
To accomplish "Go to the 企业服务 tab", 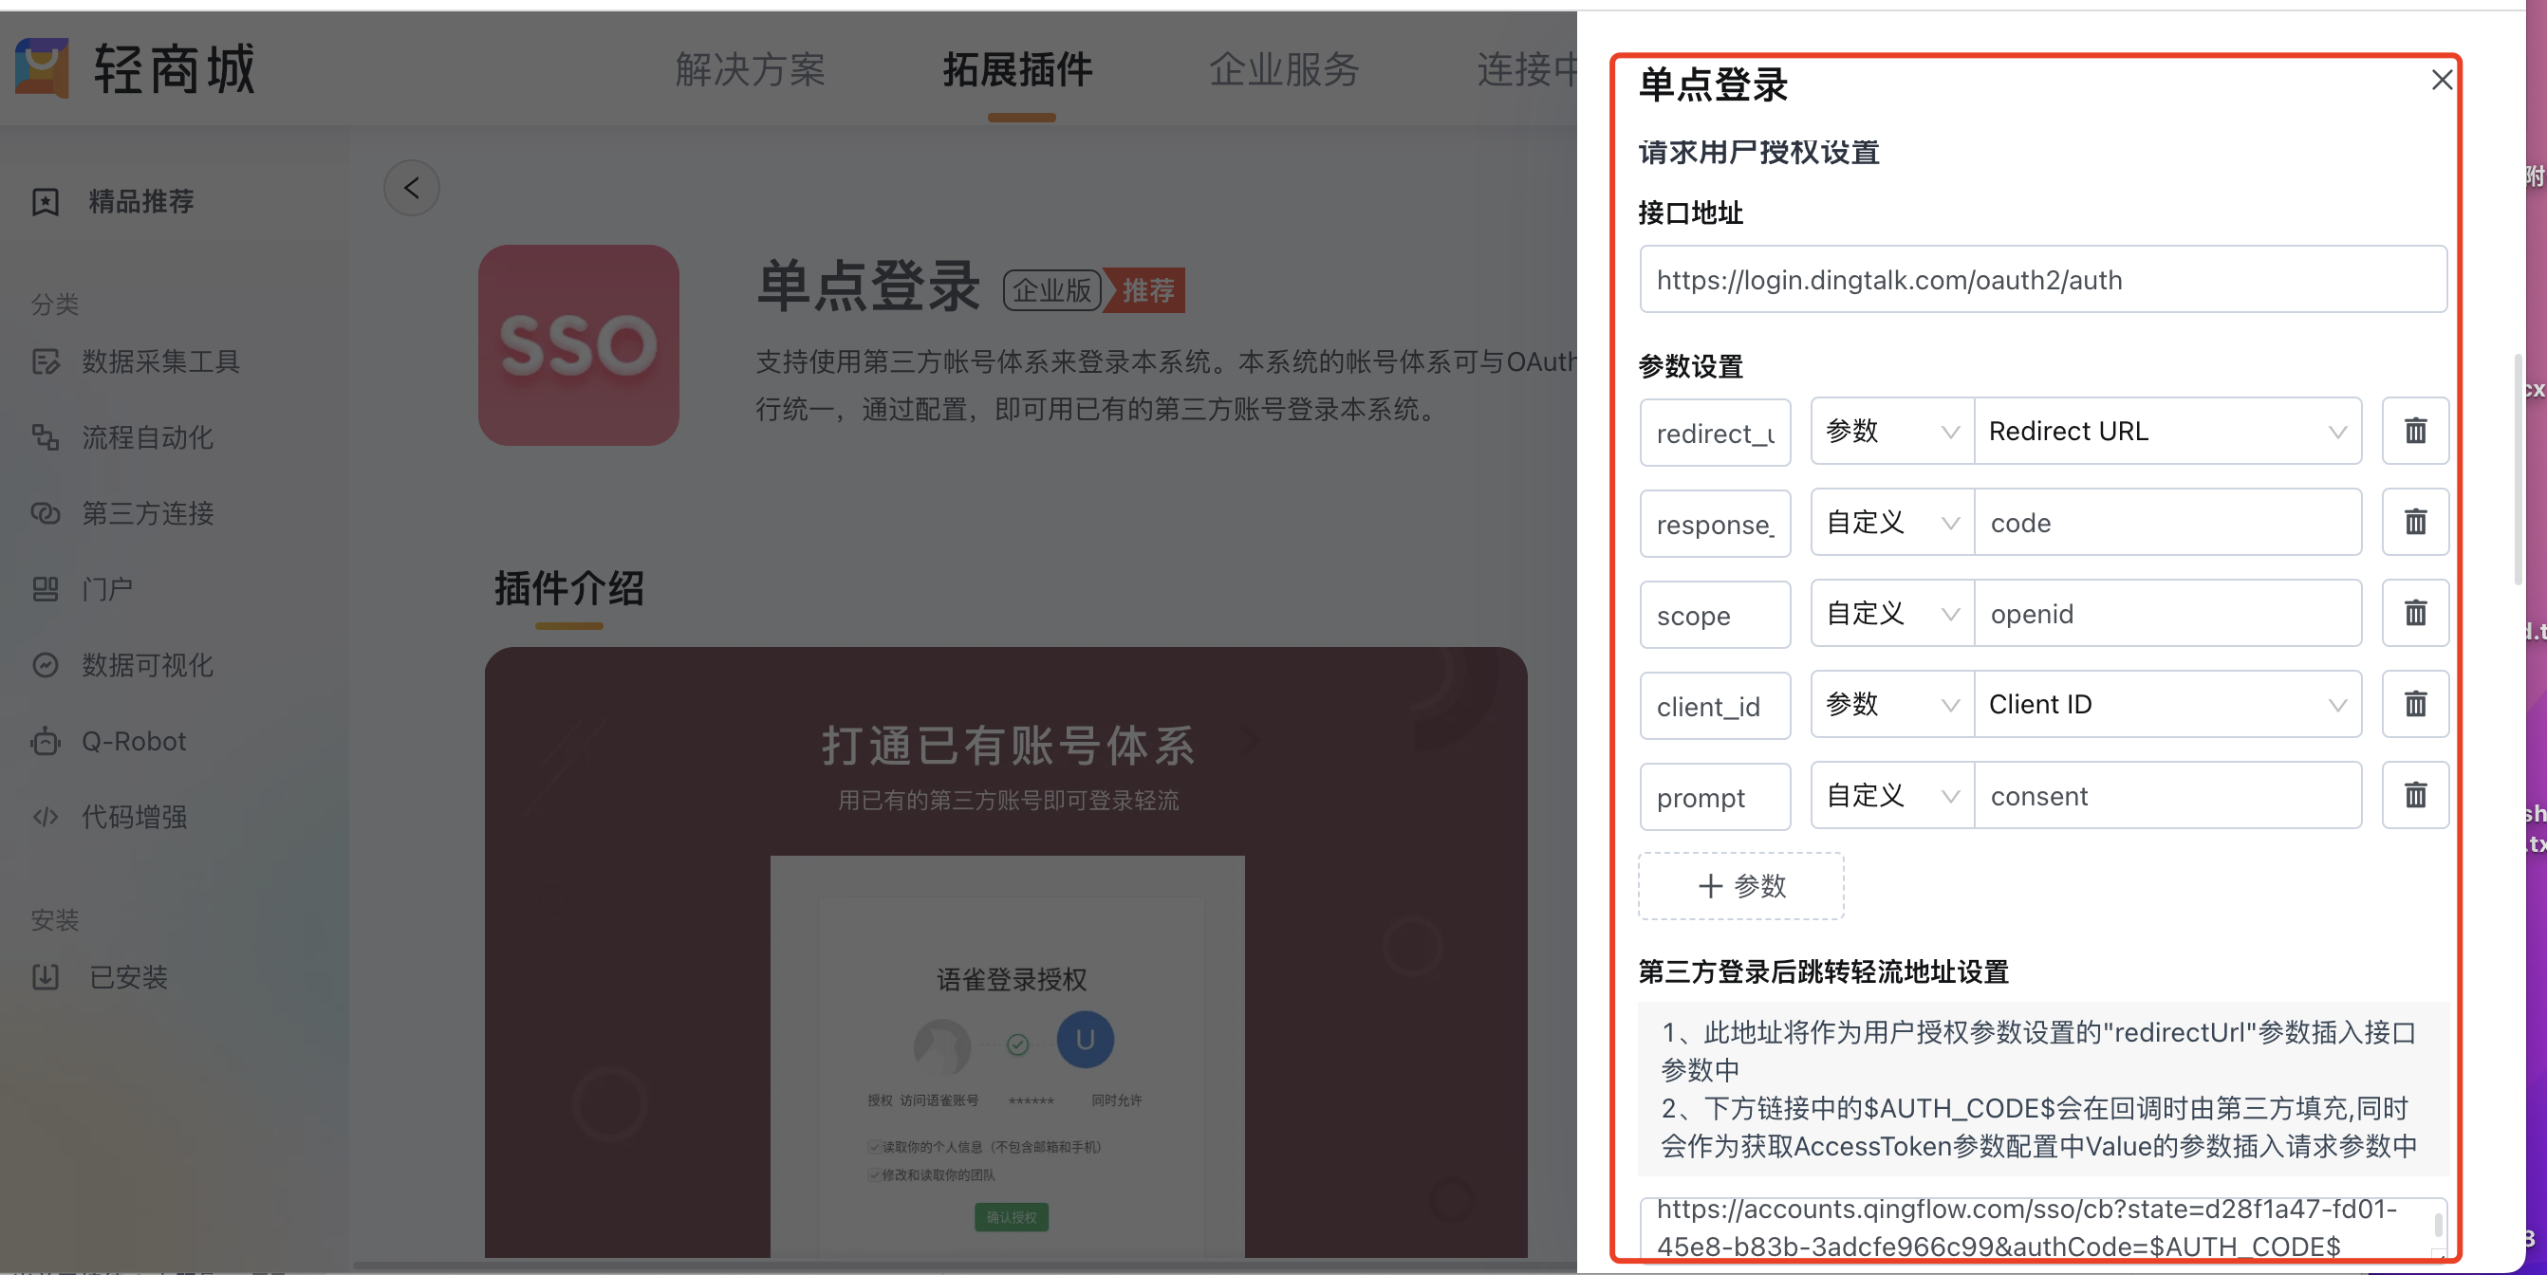I will [x=1284, y=69].
